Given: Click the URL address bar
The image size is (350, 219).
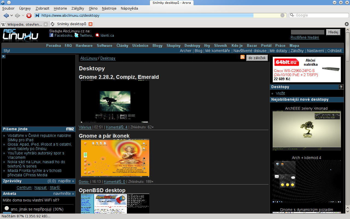Looking at the screenshot, I should coord(160,15).
